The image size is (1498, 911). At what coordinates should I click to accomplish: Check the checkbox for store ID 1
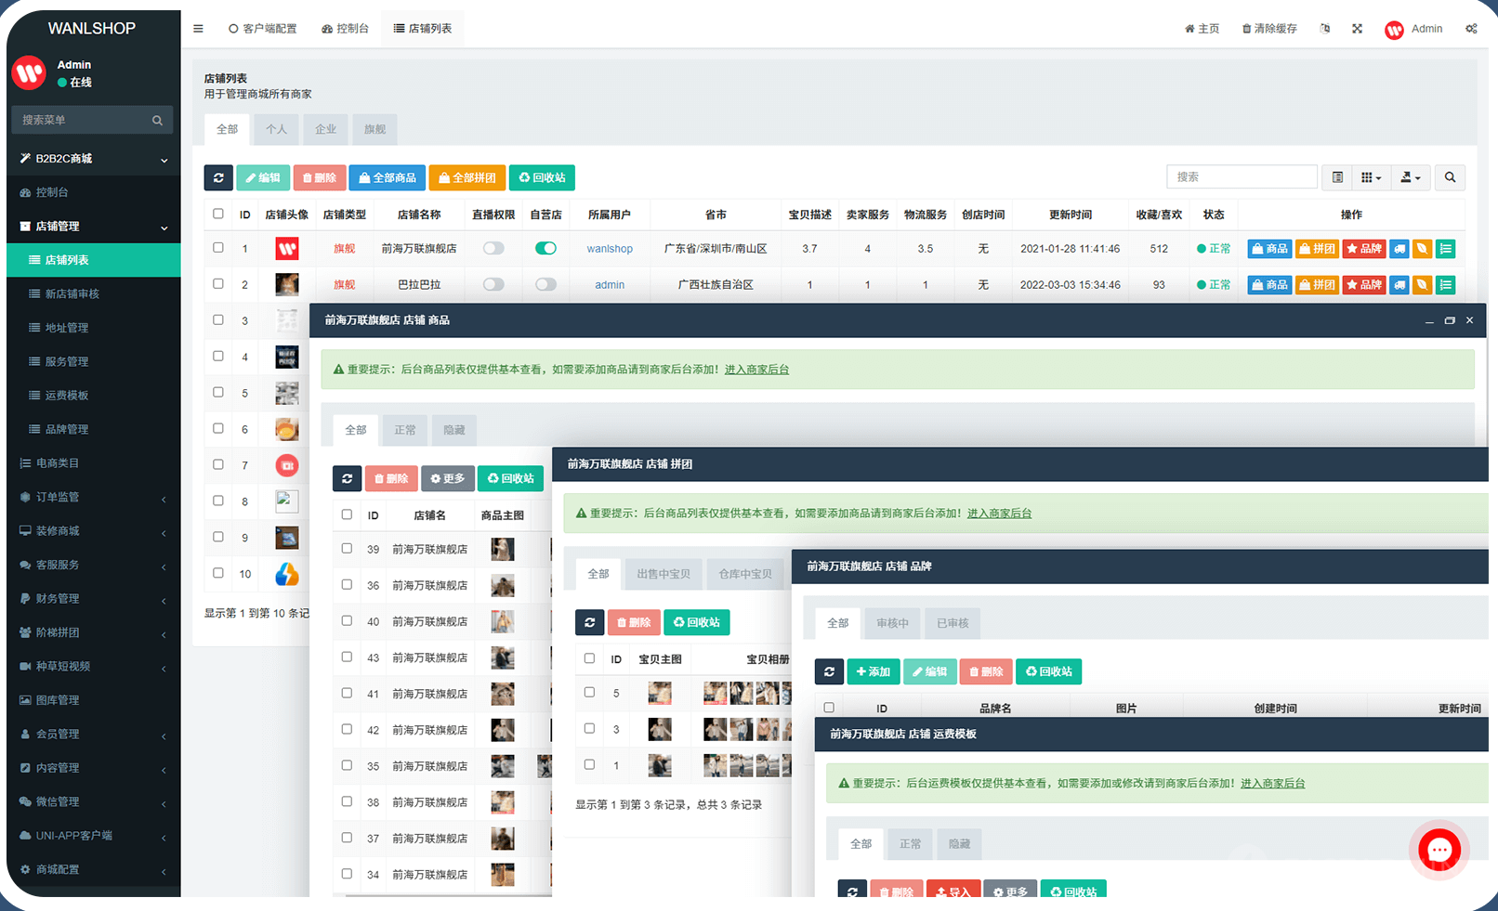click(218, 248)
